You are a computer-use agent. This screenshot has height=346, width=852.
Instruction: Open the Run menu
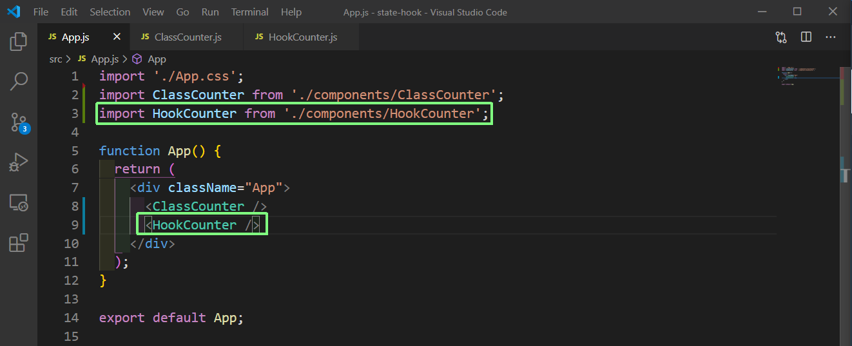tap(210, 12)
